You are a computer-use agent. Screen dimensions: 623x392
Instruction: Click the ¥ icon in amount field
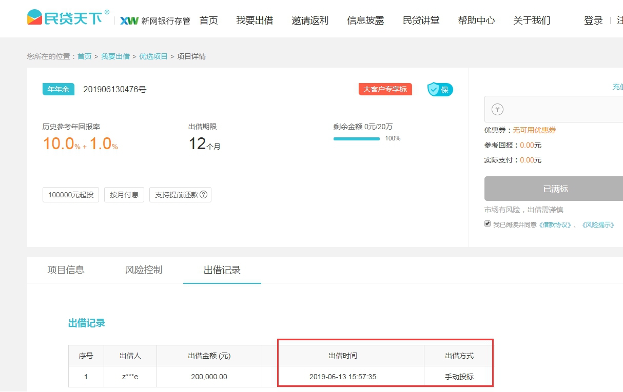point(497,109)
